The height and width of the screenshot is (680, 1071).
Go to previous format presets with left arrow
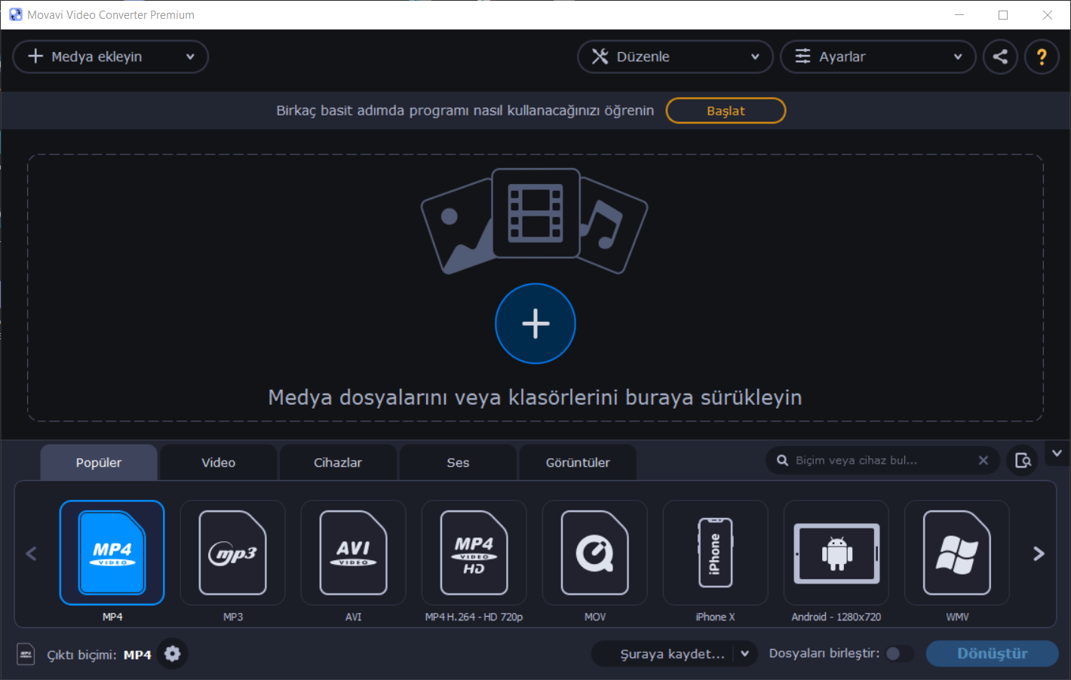31,553
